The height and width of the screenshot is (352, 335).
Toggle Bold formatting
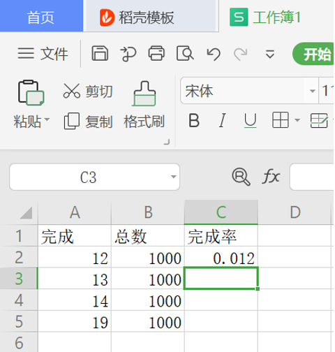[x=194, y=120]
